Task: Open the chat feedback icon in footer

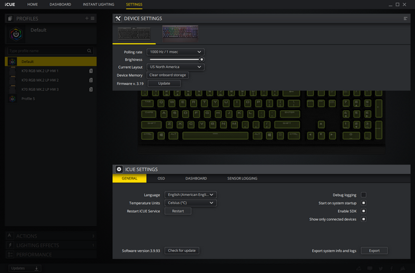Action: pos(370,269)
